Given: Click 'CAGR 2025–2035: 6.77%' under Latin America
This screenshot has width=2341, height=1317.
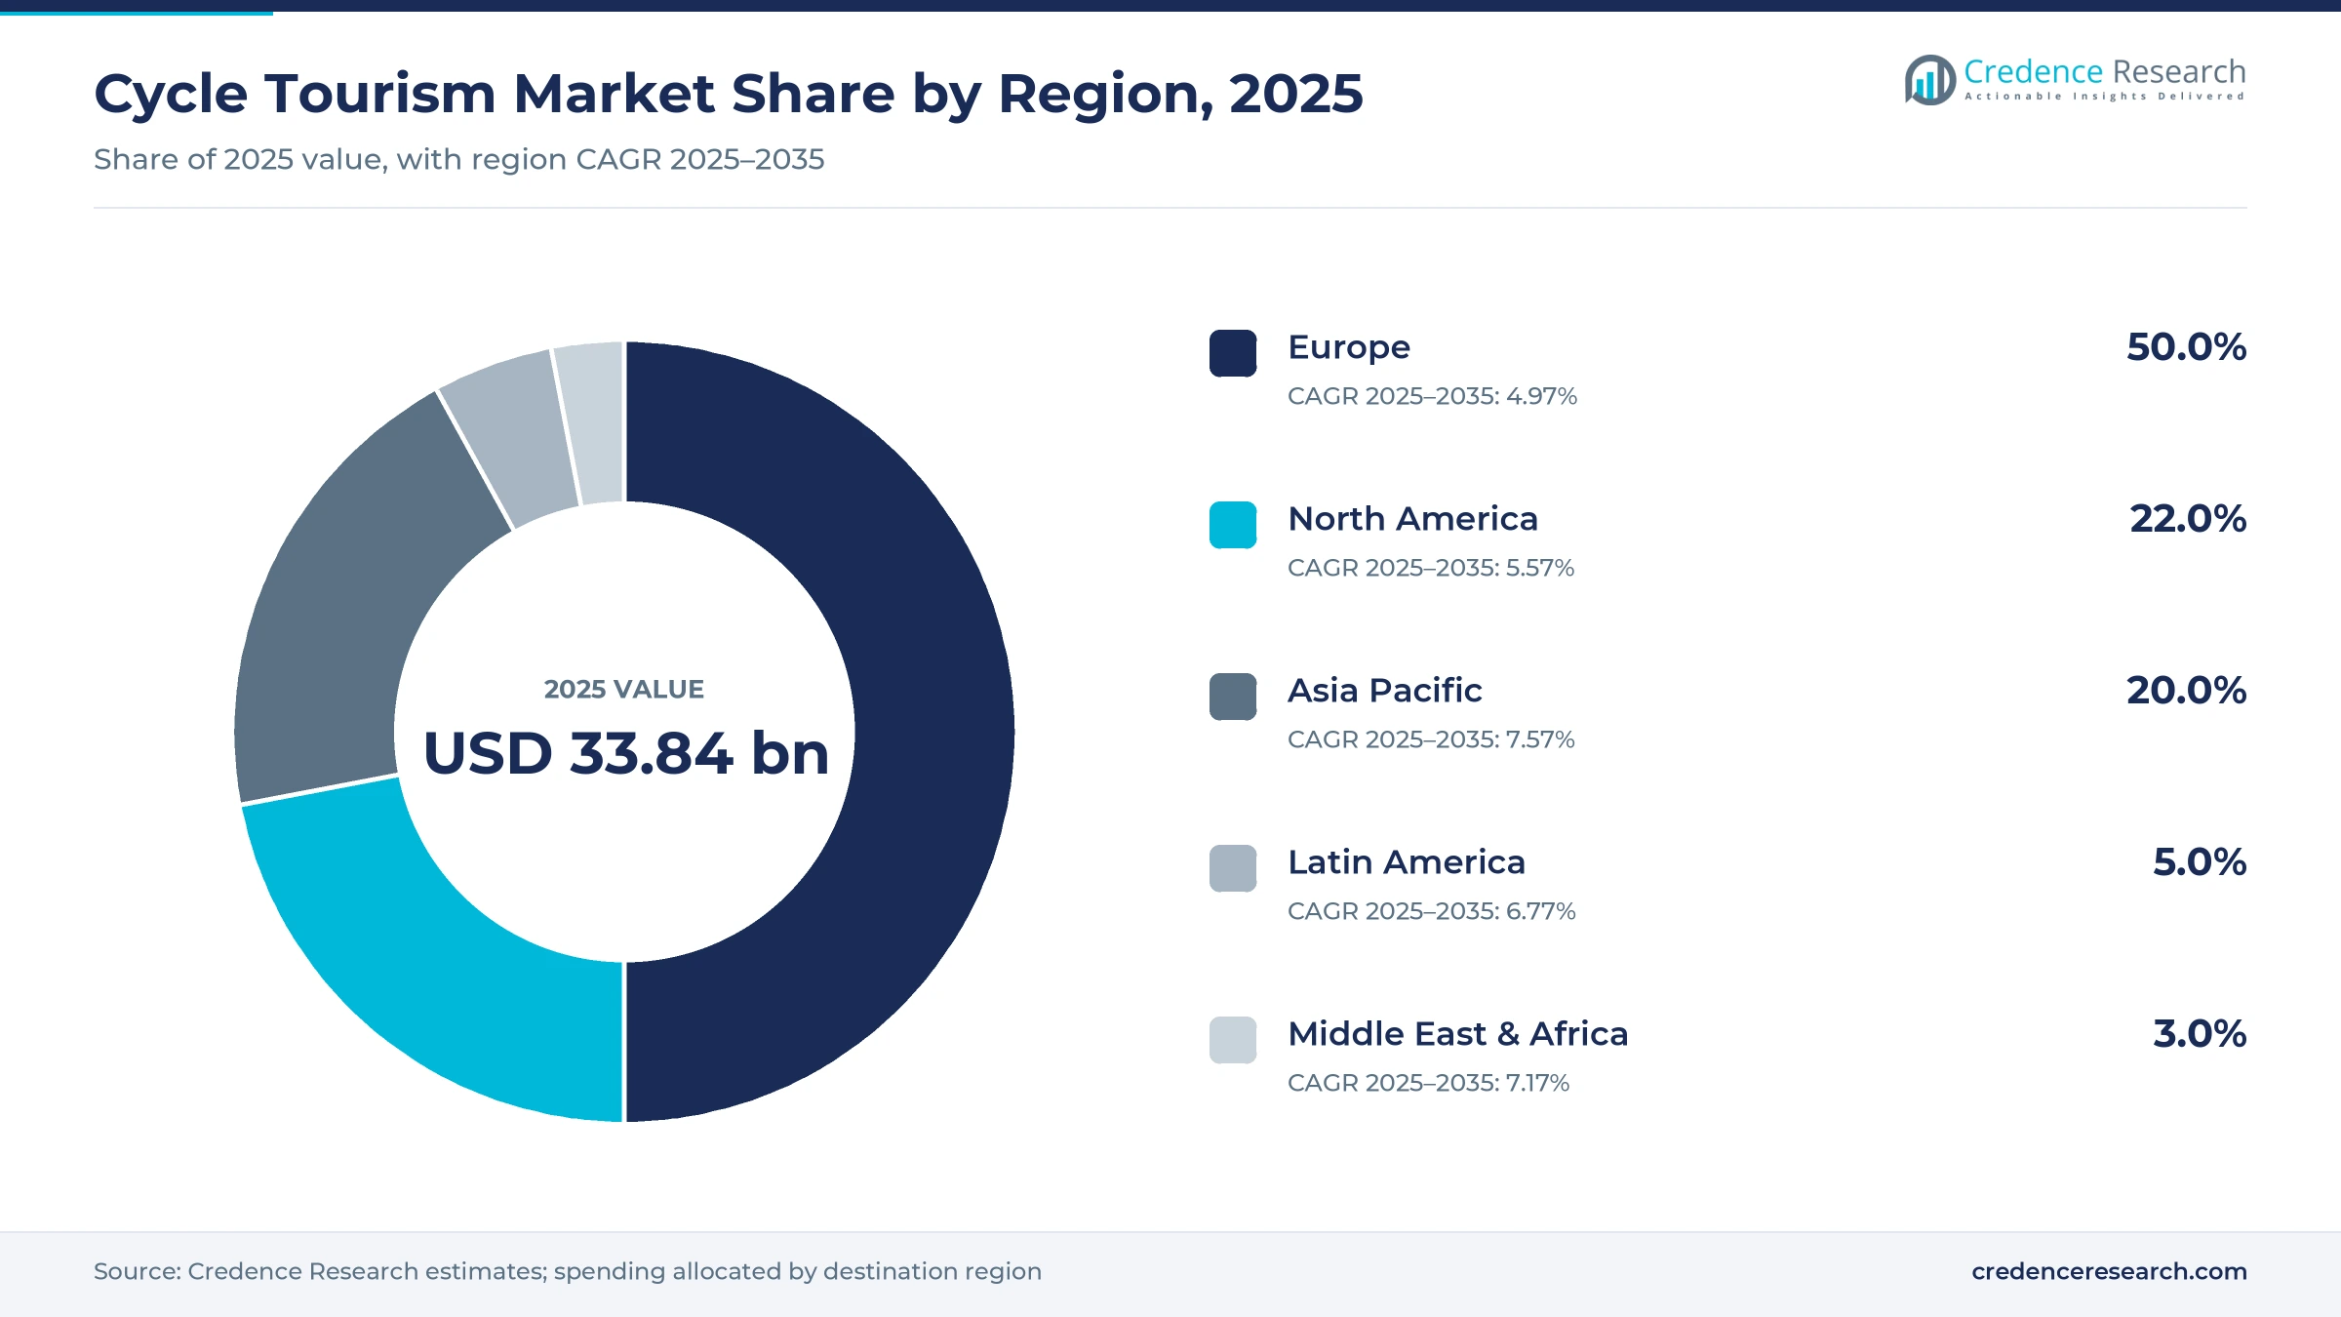Looking at the screenshot, I should [1431, 911].
